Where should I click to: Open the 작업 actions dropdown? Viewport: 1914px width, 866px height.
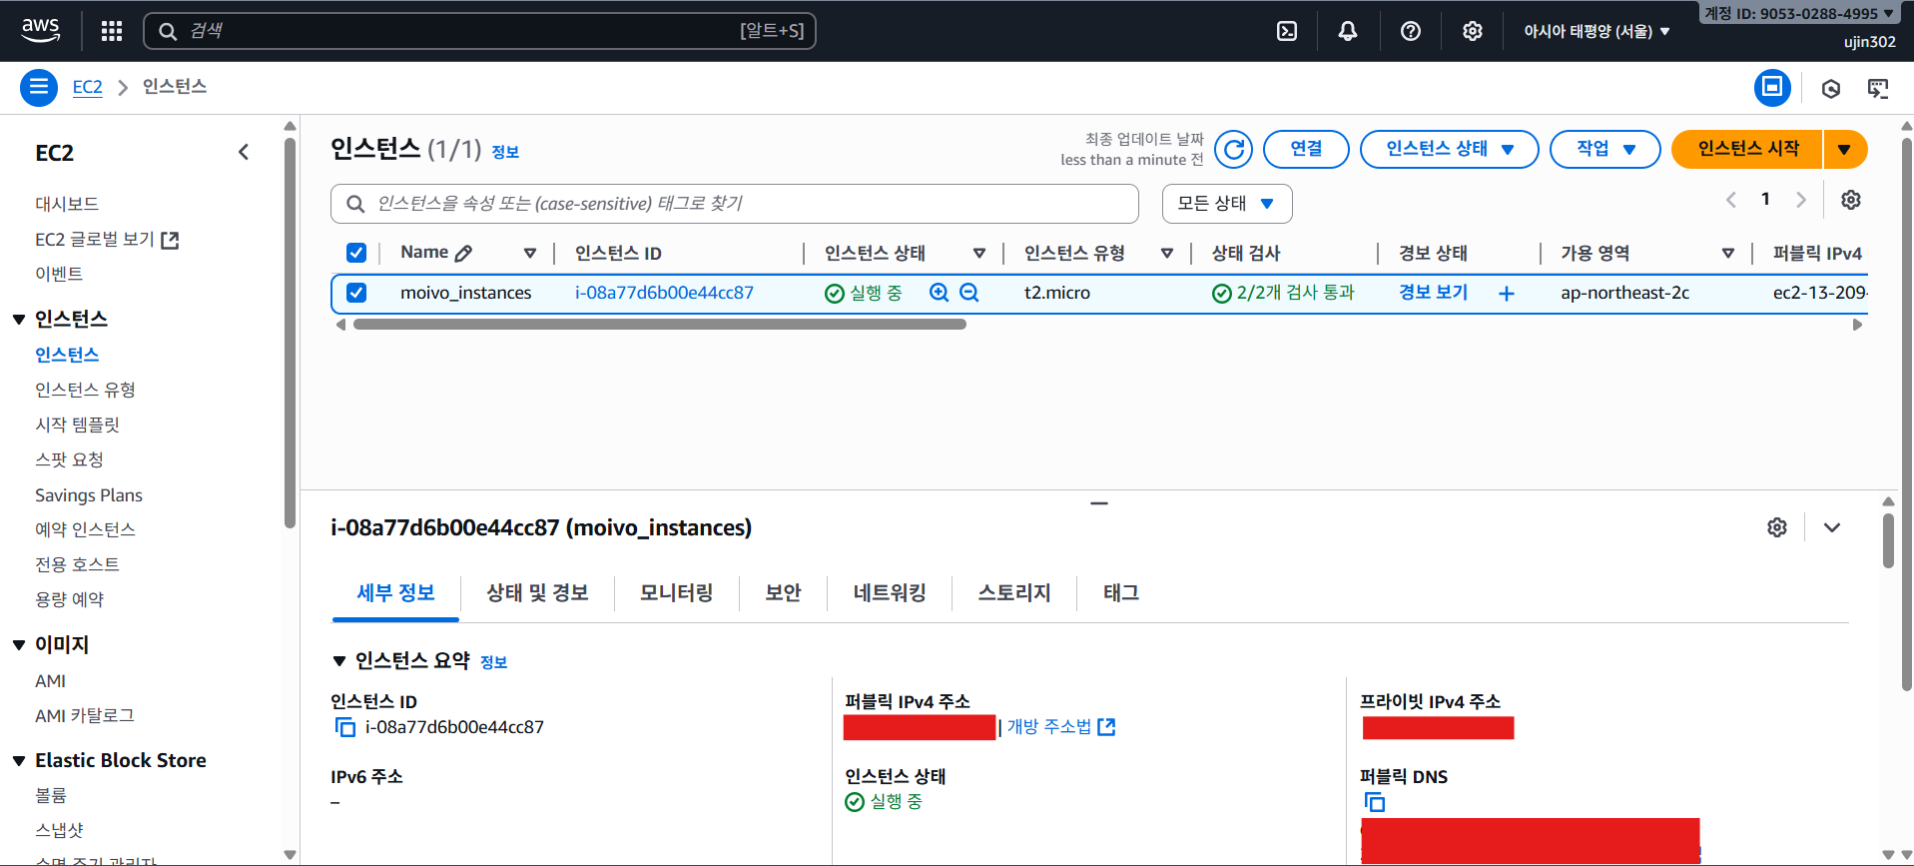(x=1604, y=149)
